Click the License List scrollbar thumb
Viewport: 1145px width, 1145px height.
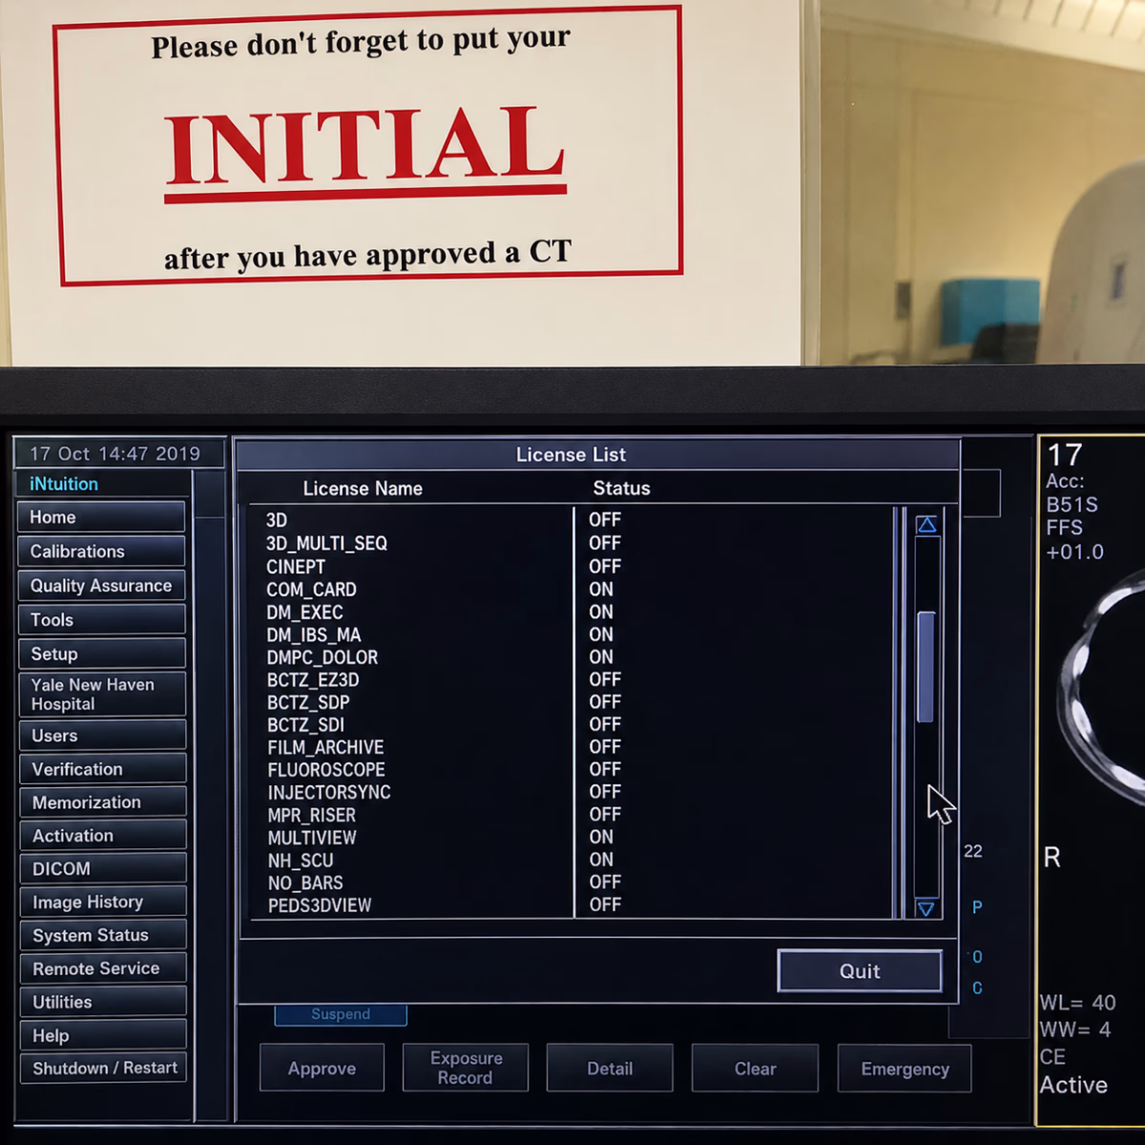[926, 667]
